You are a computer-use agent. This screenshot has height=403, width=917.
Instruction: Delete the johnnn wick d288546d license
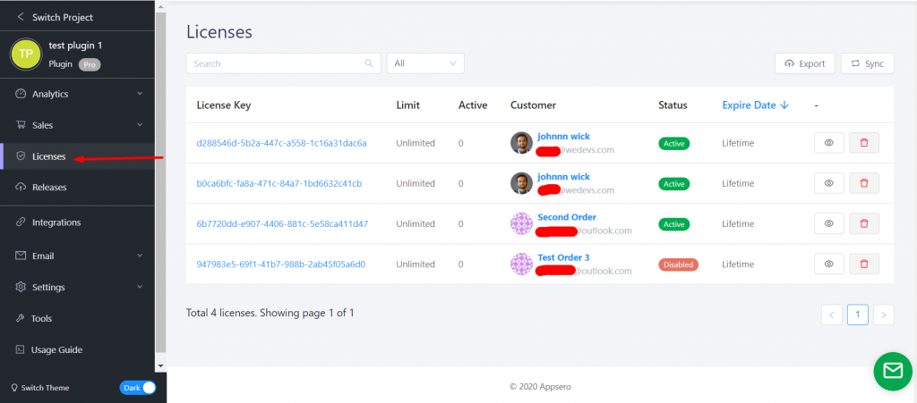864,143
